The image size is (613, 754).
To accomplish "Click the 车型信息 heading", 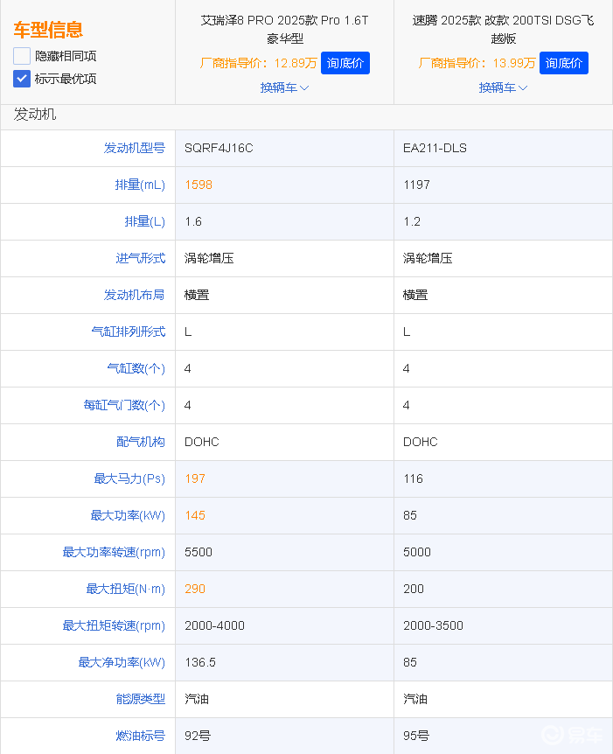I will click(48, 30).
